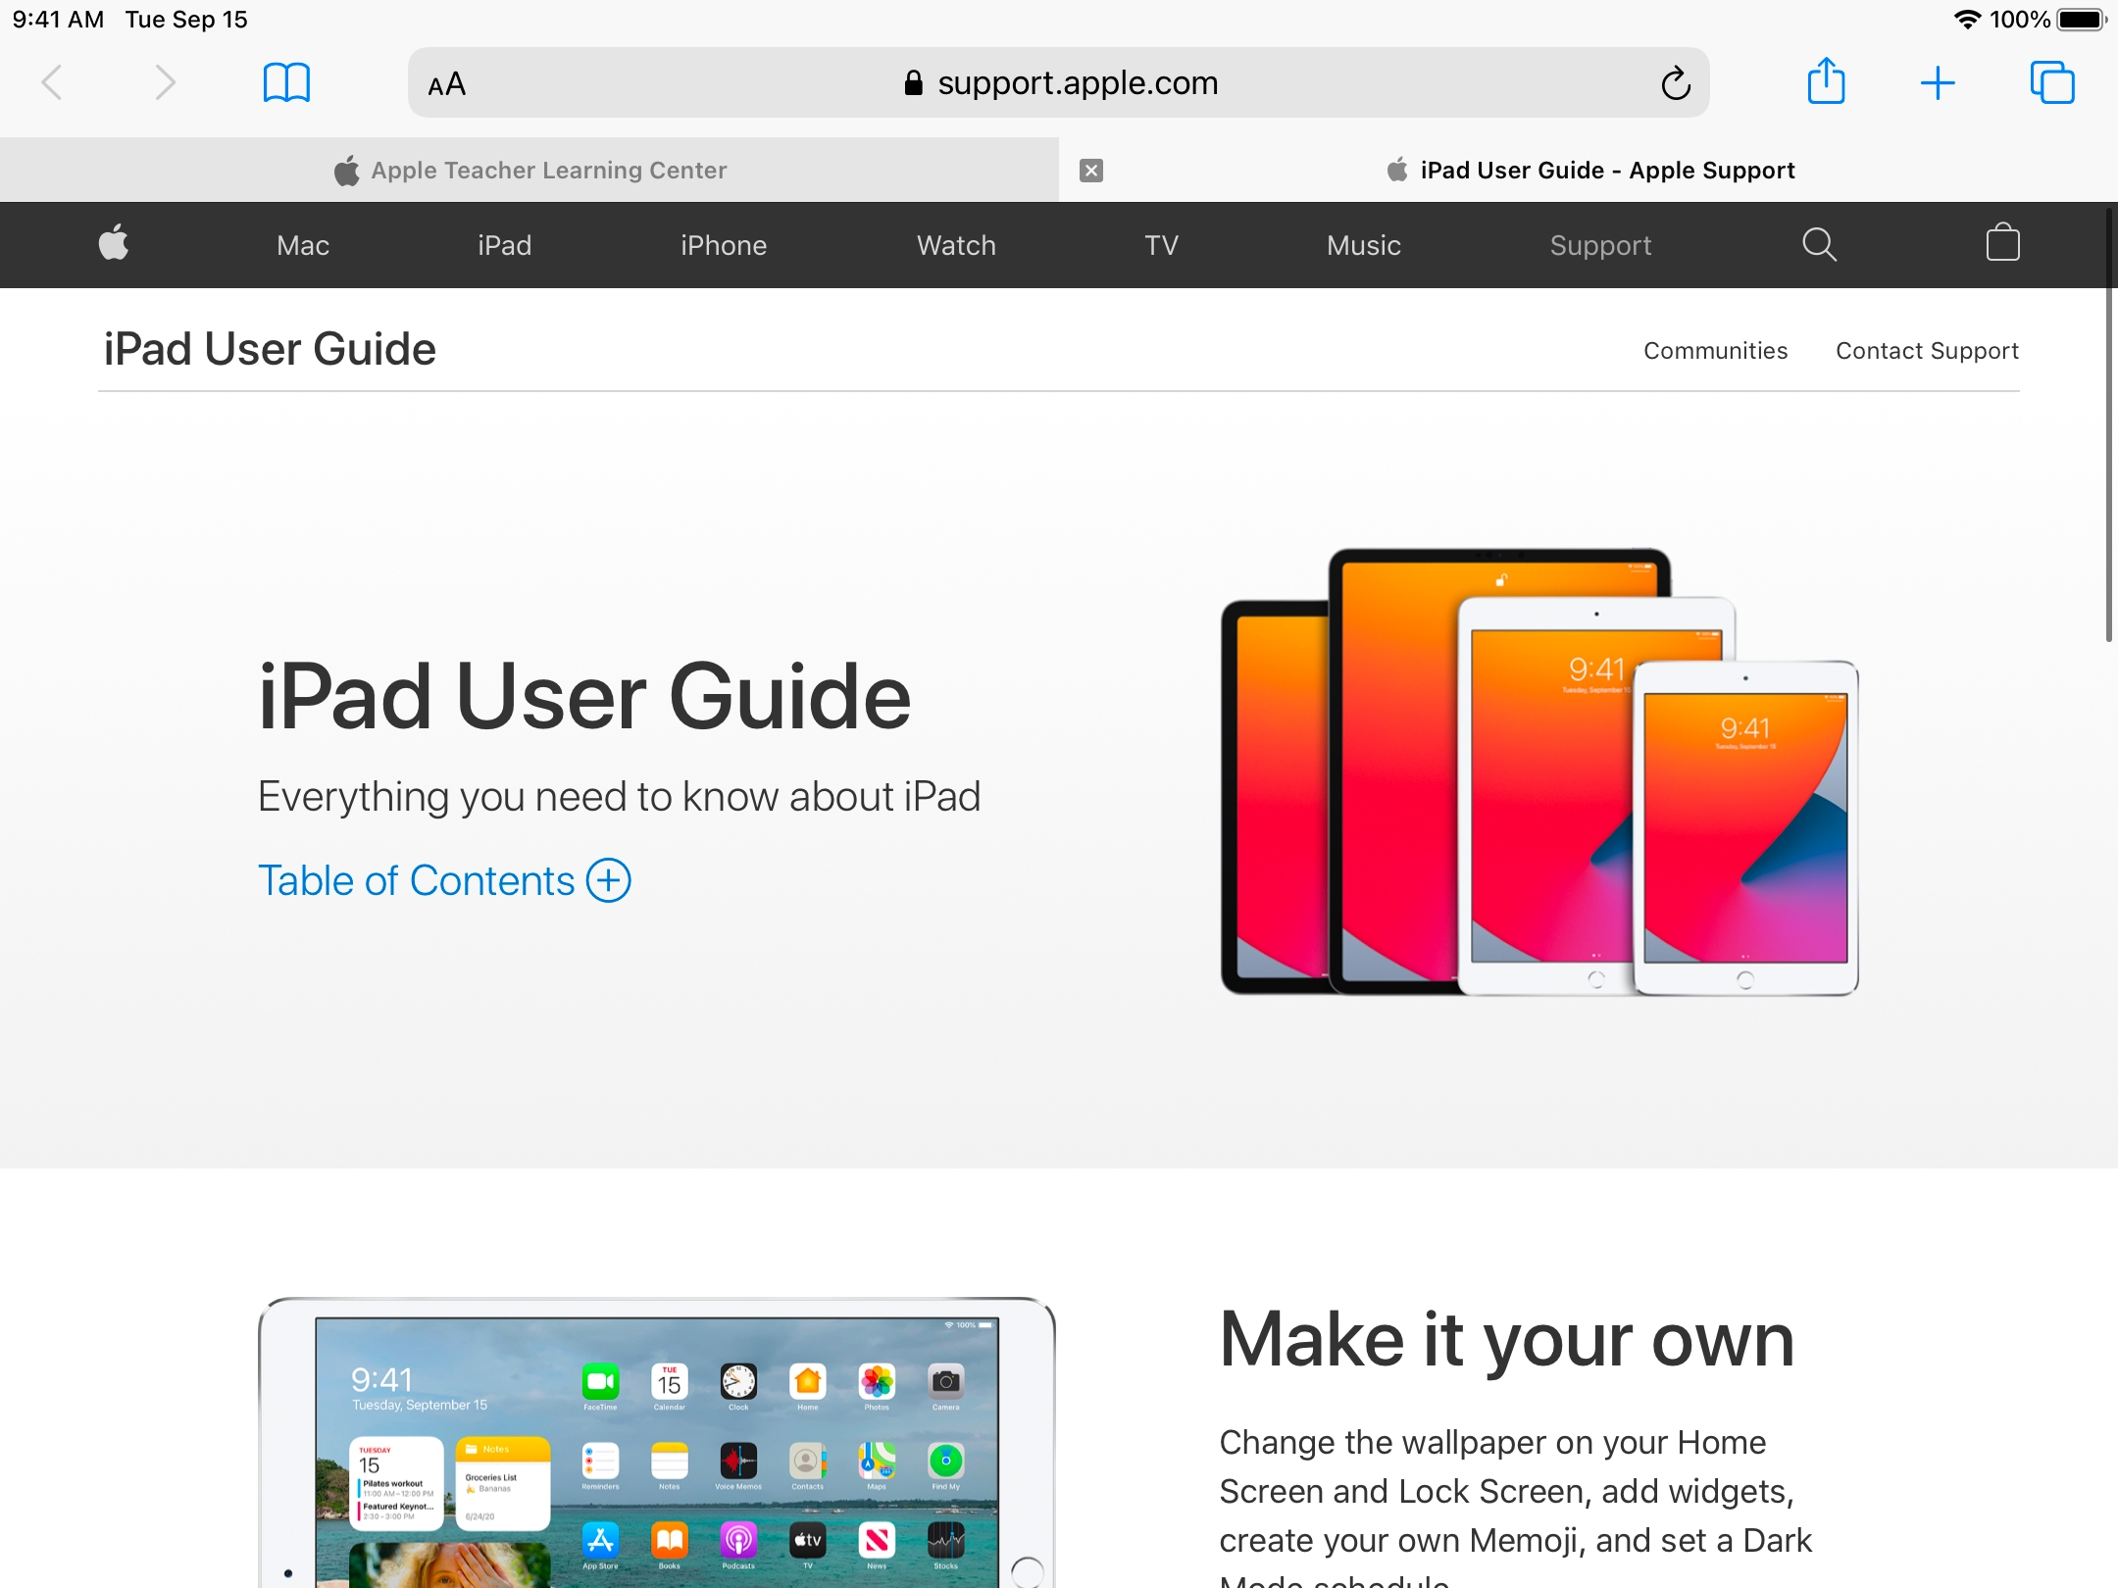Open the iPhone menu item
Image resolution: width=2118 pixels, height=1588 pixels.
click(724, 245)
